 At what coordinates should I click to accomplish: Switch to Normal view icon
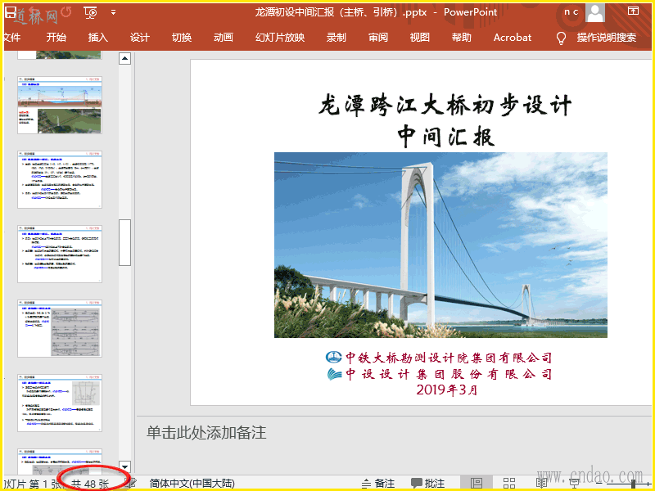pyautogui.click(x=477, y=484)
